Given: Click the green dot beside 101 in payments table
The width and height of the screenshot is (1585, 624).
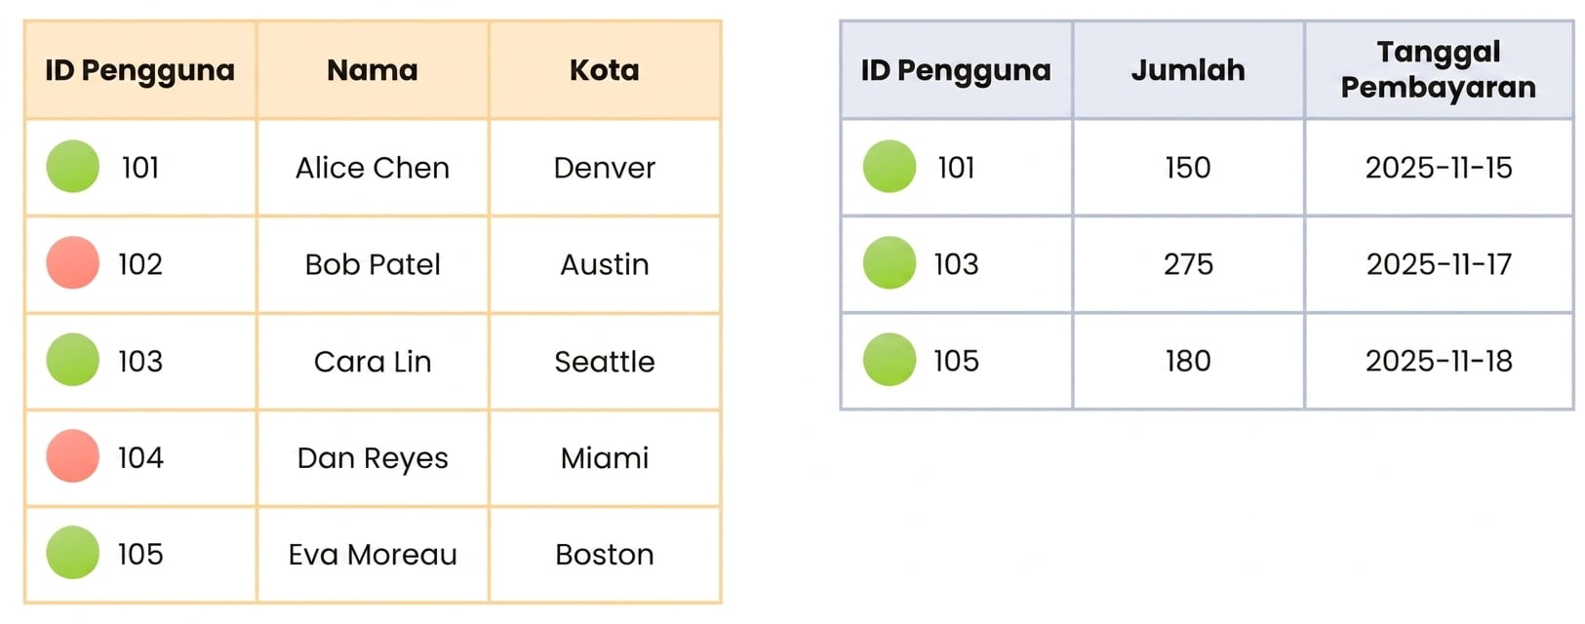Looking at the screenshot, I should tap(890, 167).
